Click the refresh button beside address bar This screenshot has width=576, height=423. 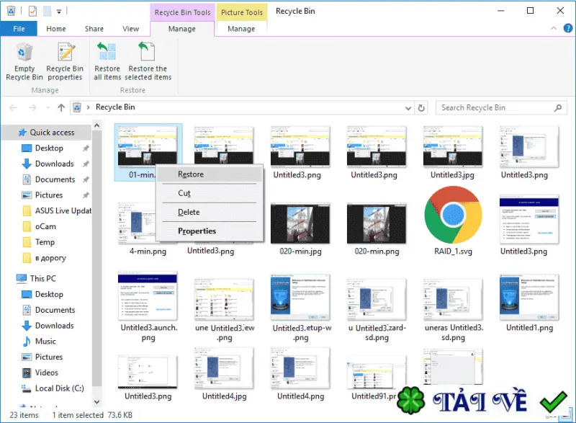[x=421, y=107]
